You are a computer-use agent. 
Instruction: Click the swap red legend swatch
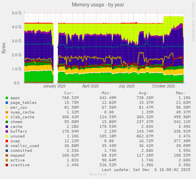click(x=7, y=141)
